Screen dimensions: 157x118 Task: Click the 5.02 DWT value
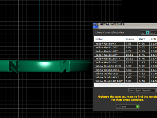tap(142, 48)
